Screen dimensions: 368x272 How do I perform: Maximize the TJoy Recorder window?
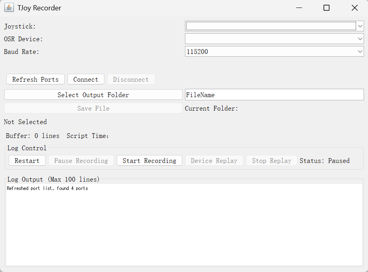pyautogui.click(x=326, y=8)
